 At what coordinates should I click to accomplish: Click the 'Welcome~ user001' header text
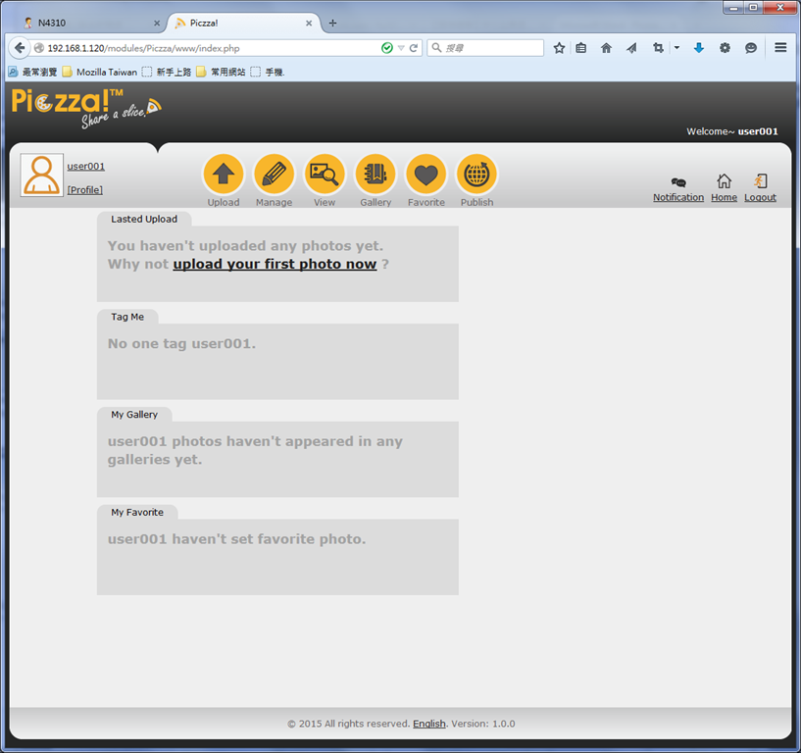coord(732,131)
